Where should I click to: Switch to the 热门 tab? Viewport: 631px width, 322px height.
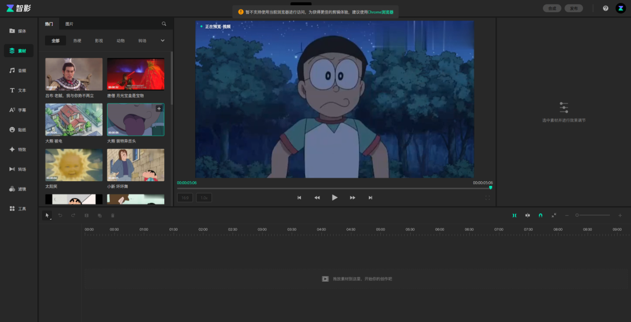(48, 24)
